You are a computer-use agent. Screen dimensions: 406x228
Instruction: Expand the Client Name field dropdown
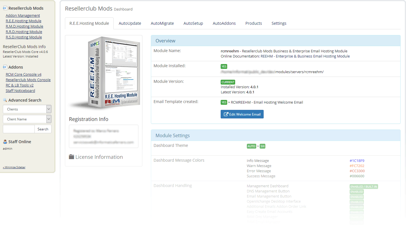coord(27,119)
